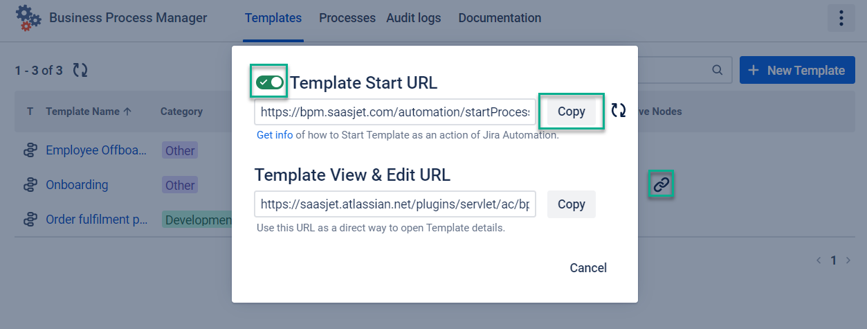Copy the Template View & Edit URL

pos(571,204)
